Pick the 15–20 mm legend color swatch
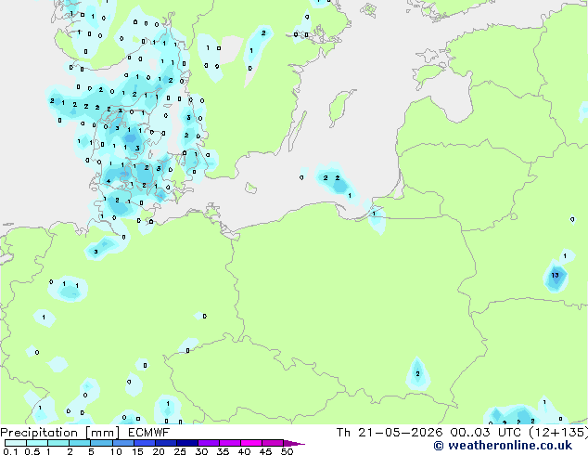This screenshot has height=455, width=588. (x=144, y=443)
